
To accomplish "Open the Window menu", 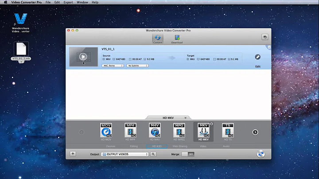I will point(82,2).
